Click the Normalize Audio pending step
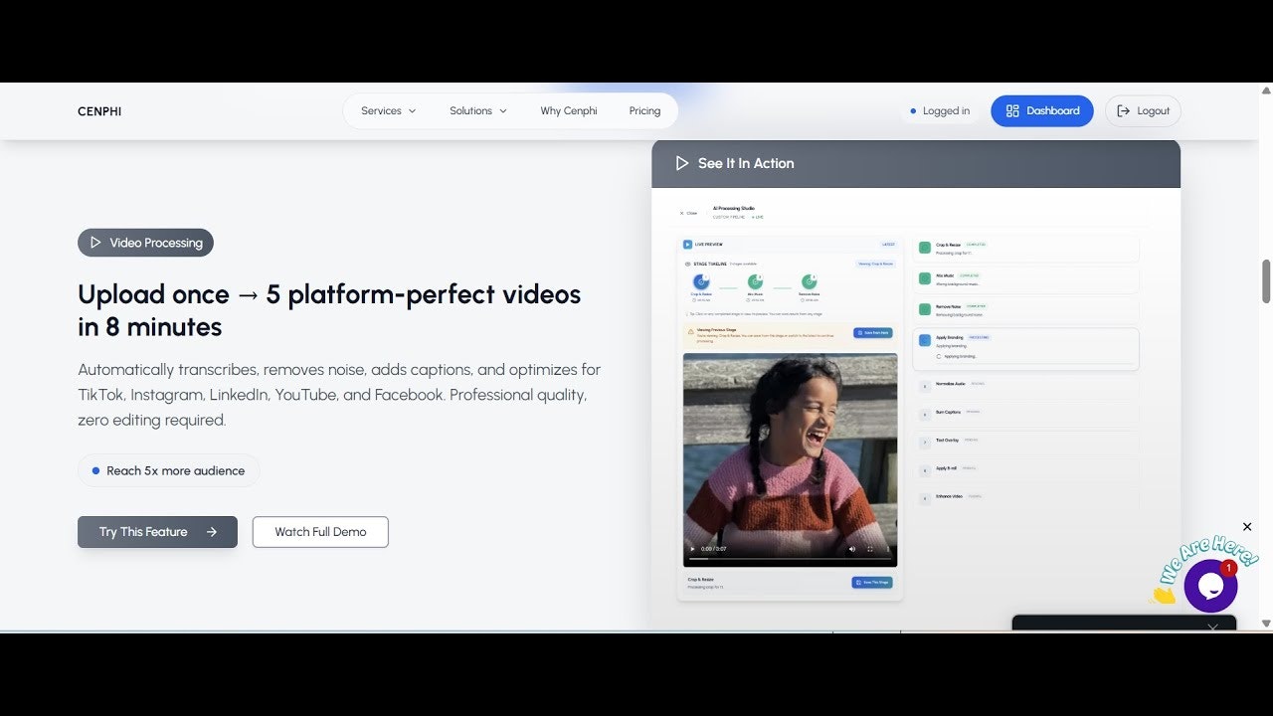Image resolution: width=1273 pixels, height=716 pixels. pyautogui.click(x=1025, y=386)
